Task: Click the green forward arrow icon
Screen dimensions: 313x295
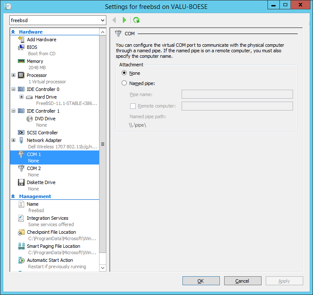Action: [124, 20]
